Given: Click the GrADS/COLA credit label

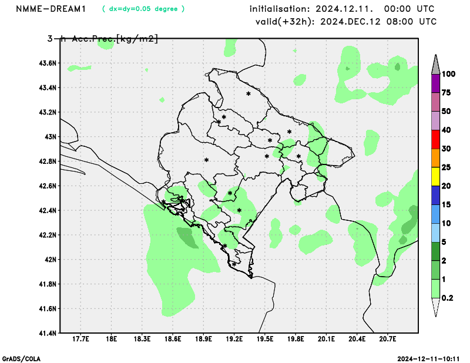Looking at the screenshot, I should click(x=21, y=359).
